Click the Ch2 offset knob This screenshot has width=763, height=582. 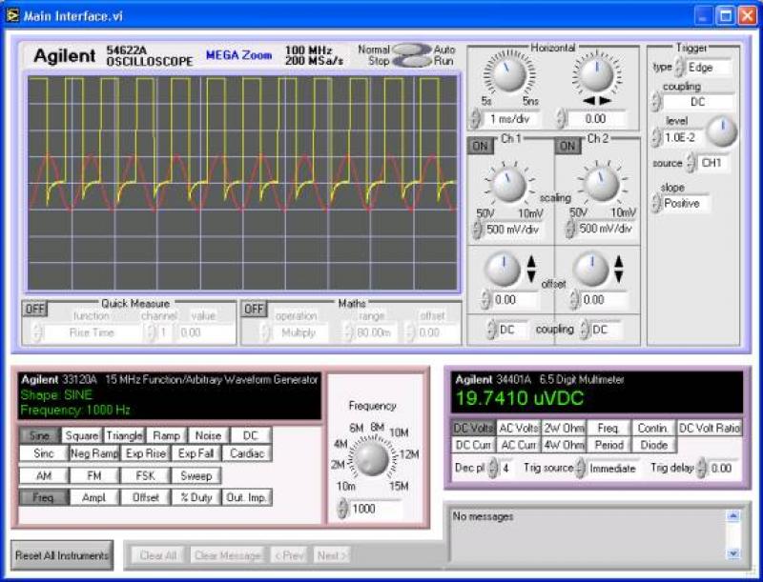(x=591, y=269)
